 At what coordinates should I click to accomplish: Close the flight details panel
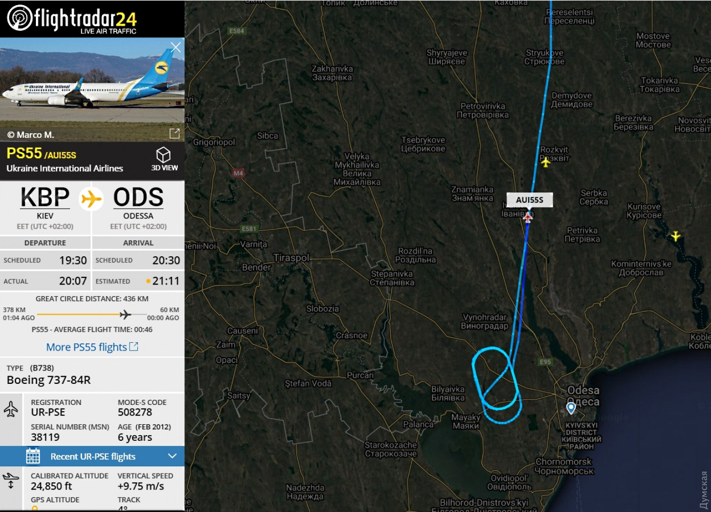(x=176, y=47)
